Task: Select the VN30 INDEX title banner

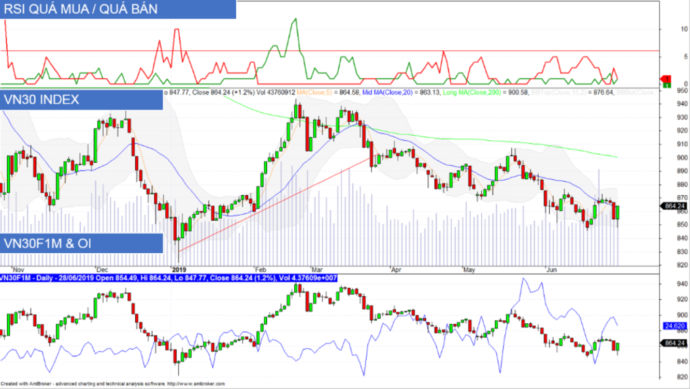Action: [81, 99]
